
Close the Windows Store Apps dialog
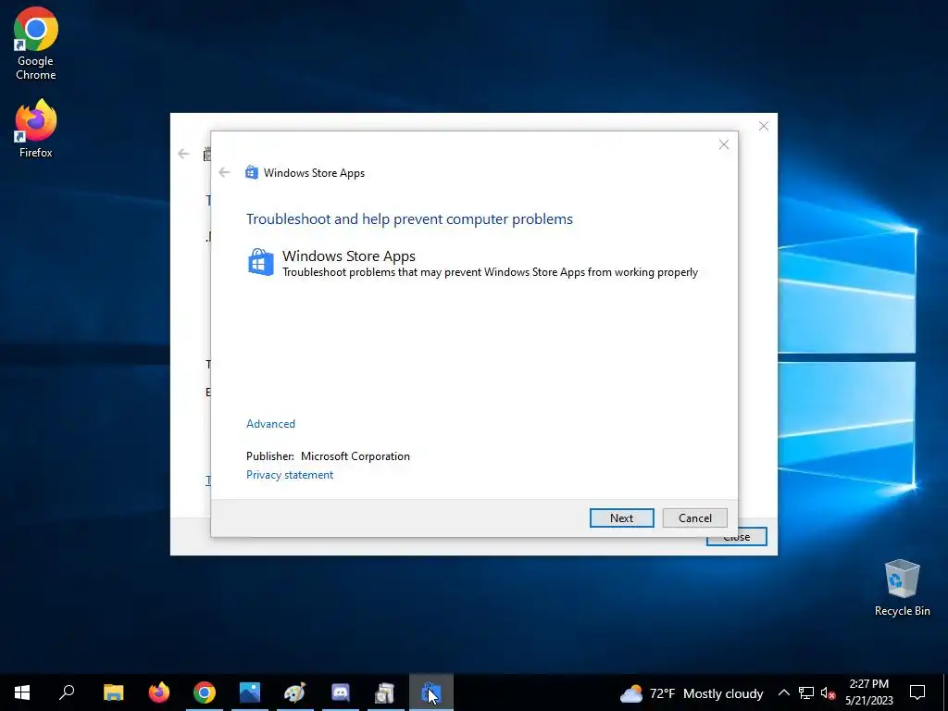(724, 144)
